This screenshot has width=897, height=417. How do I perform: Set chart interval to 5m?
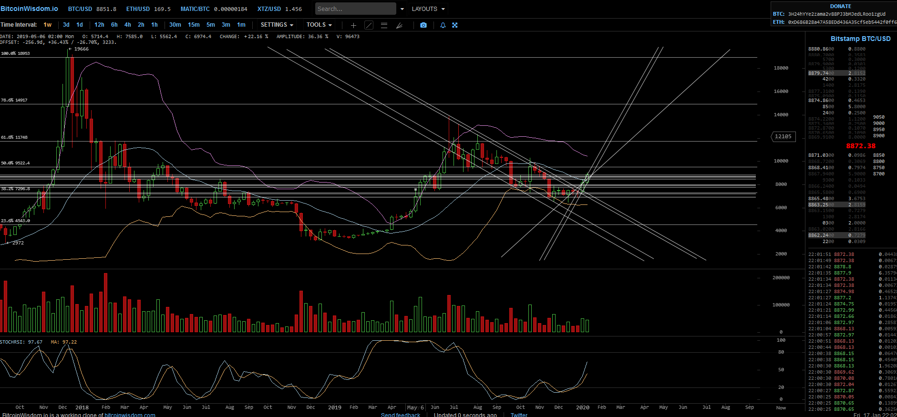click(x=211, y=25)
